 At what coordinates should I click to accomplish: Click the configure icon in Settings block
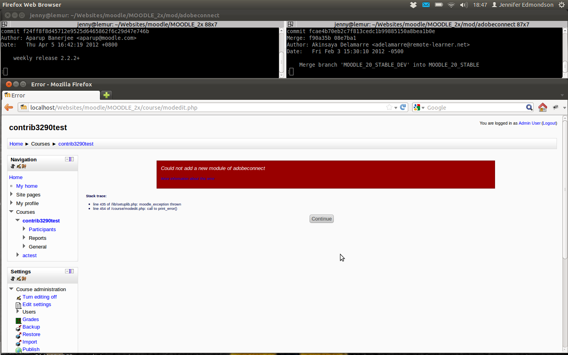pyautogui.click(x=19, y=279)
